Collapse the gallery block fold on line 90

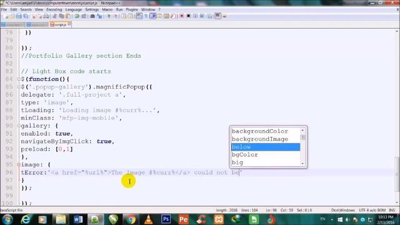[x=19, y=126]
